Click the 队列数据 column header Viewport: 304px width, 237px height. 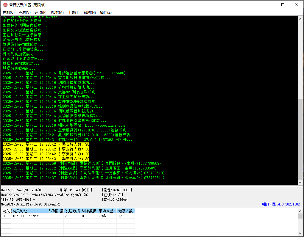point(56,211)
